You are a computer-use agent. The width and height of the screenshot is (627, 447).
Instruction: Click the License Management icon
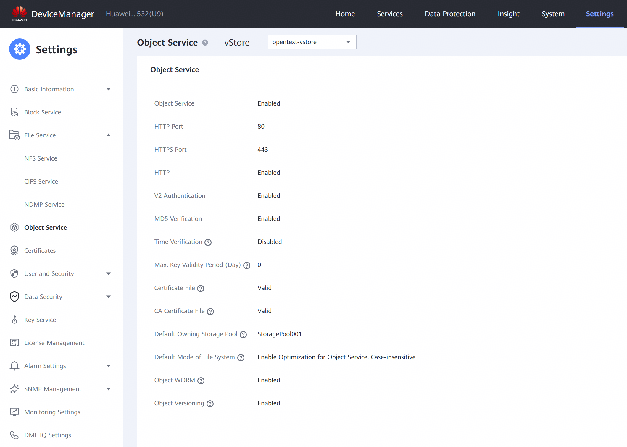coord(14,343)
